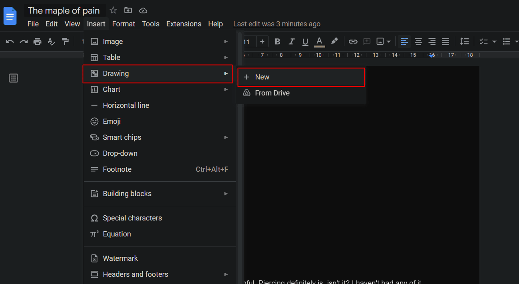Toggle italic formatting

292,42
